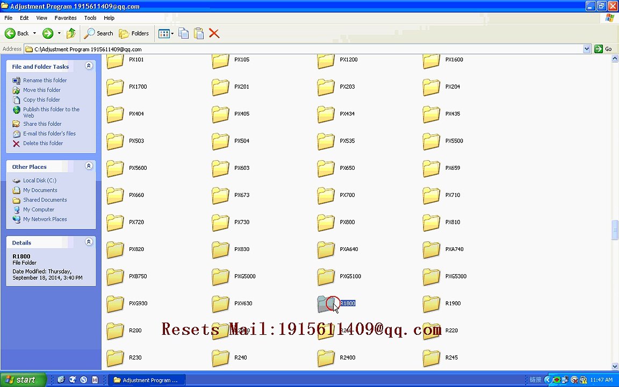Click the Adjustment Program taskbar button
The image size is (619, 387).
tap(147, 380)
